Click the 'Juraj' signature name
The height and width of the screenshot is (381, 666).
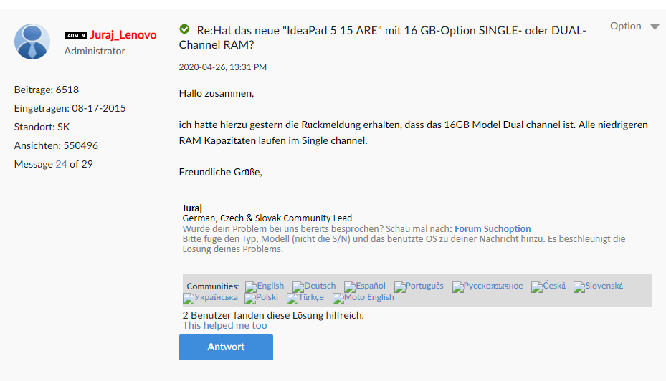(x=192, y=208)
